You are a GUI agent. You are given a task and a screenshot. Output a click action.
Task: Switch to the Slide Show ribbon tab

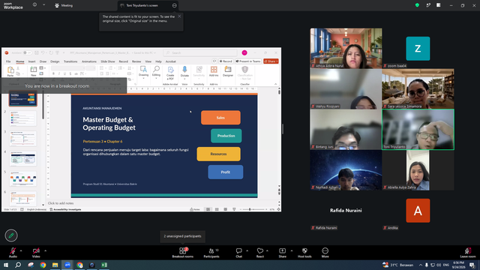(x=108, y=61)
